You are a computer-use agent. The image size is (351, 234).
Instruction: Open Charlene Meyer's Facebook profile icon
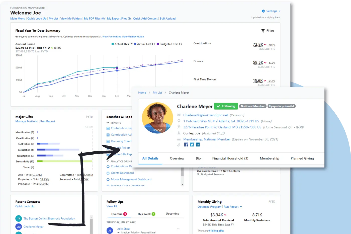186,145
